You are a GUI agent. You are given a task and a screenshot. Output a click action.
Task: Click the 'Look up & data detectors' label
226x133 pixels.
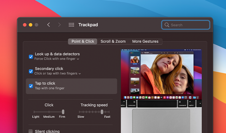(57, 54)
